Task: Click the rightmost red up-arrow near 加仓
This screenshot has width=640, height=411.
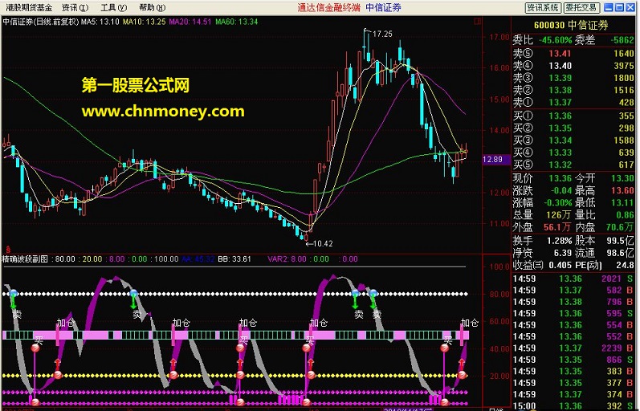Action: coord(462,364)
